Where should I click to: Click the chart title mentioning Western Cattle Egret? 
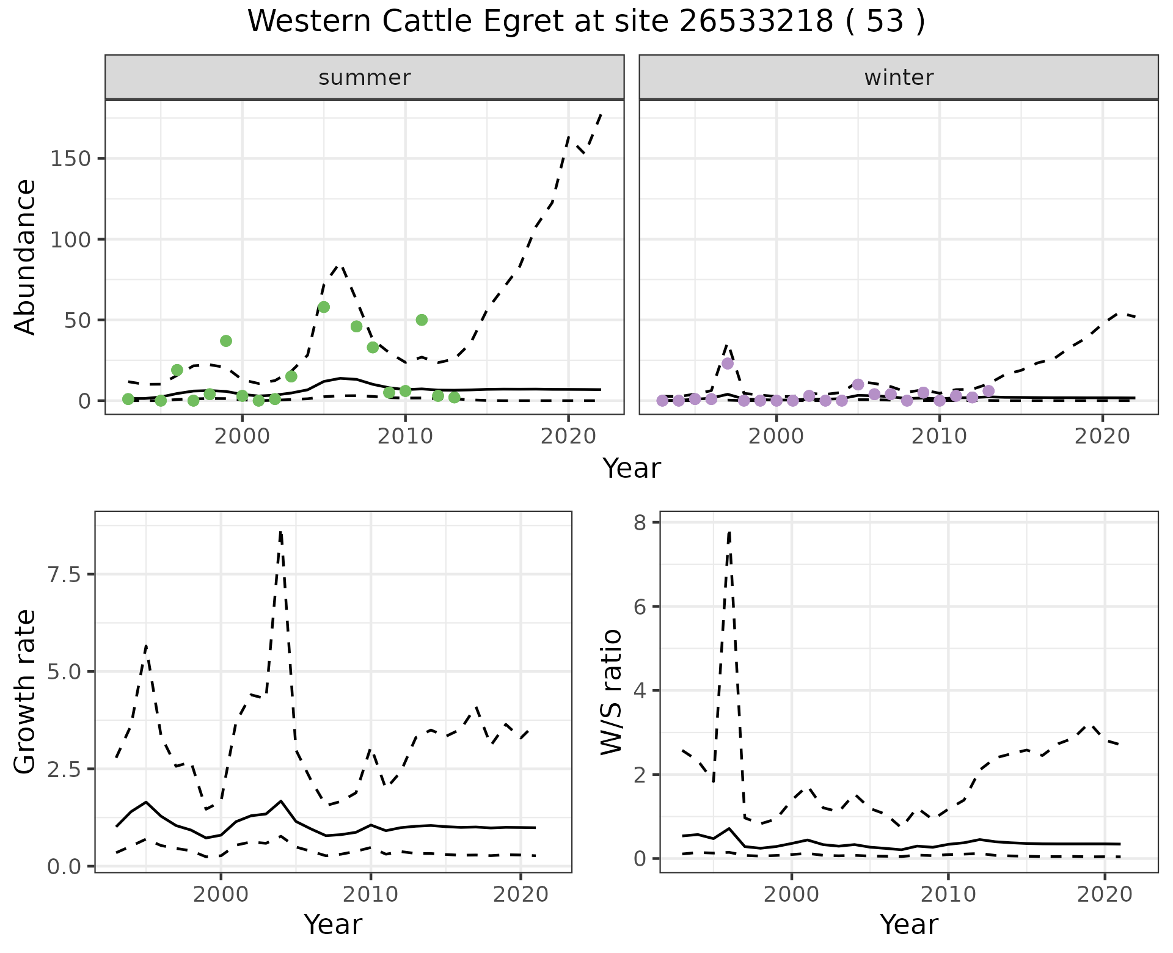point(586,22)
